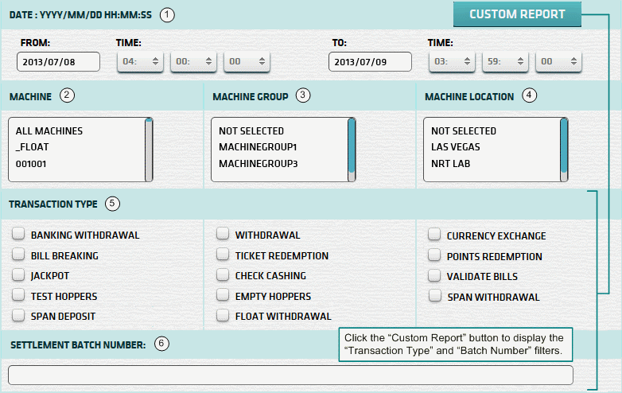Tick the Validate Bills checkbox
The image size is (622, 393).
(x=434, y=275)
